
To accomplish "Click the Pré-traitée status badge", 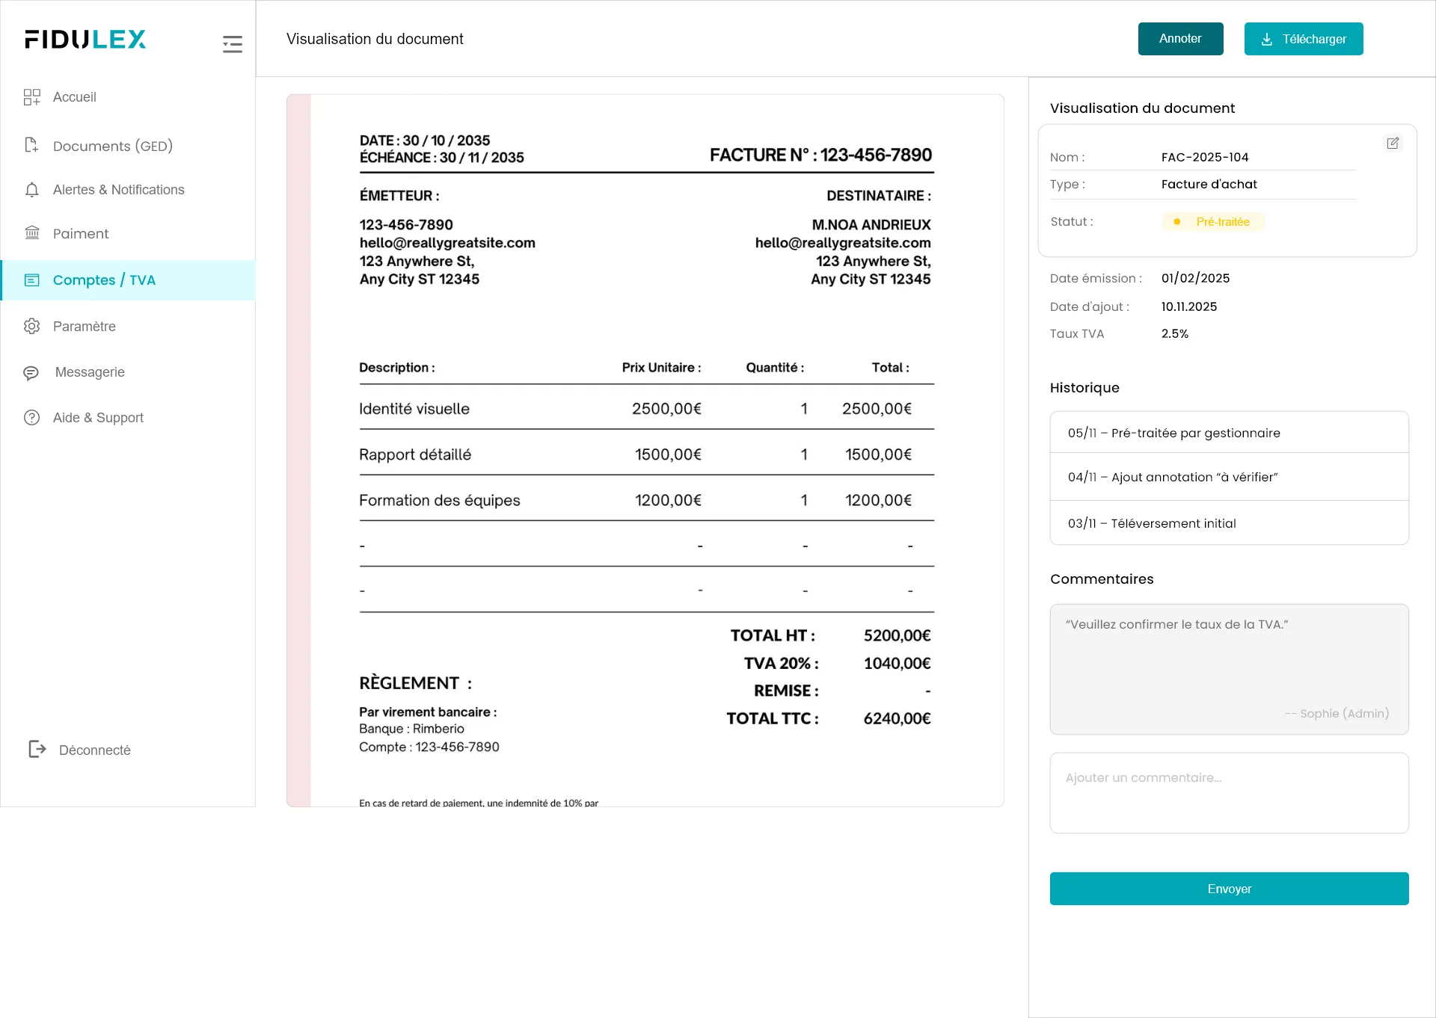I will click(1213, 222).
